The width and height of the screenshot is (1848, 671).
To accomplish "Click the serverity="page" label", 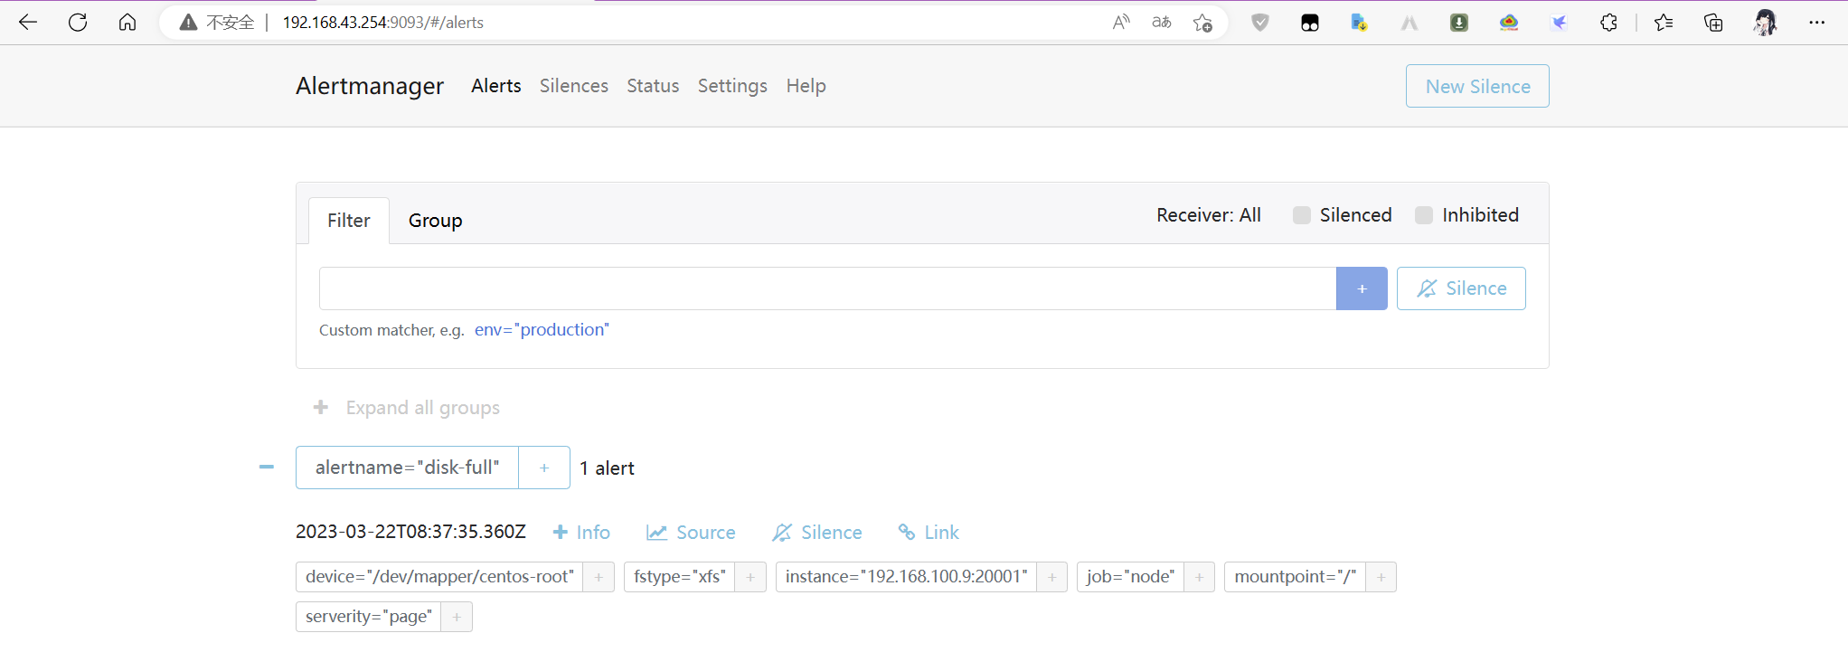I will point(369,617).
